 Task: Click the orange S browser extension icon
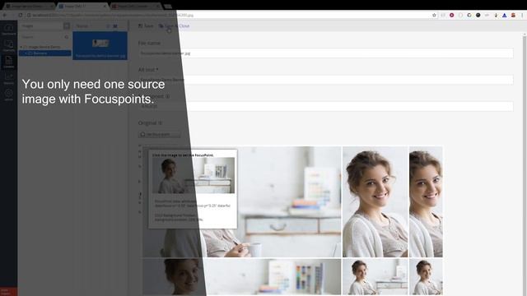(513, 15)
